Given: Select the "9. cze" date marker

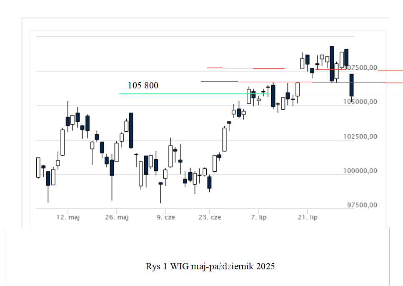Looking at the screenshot, I should pyautogui.click(x=165, y=217).
